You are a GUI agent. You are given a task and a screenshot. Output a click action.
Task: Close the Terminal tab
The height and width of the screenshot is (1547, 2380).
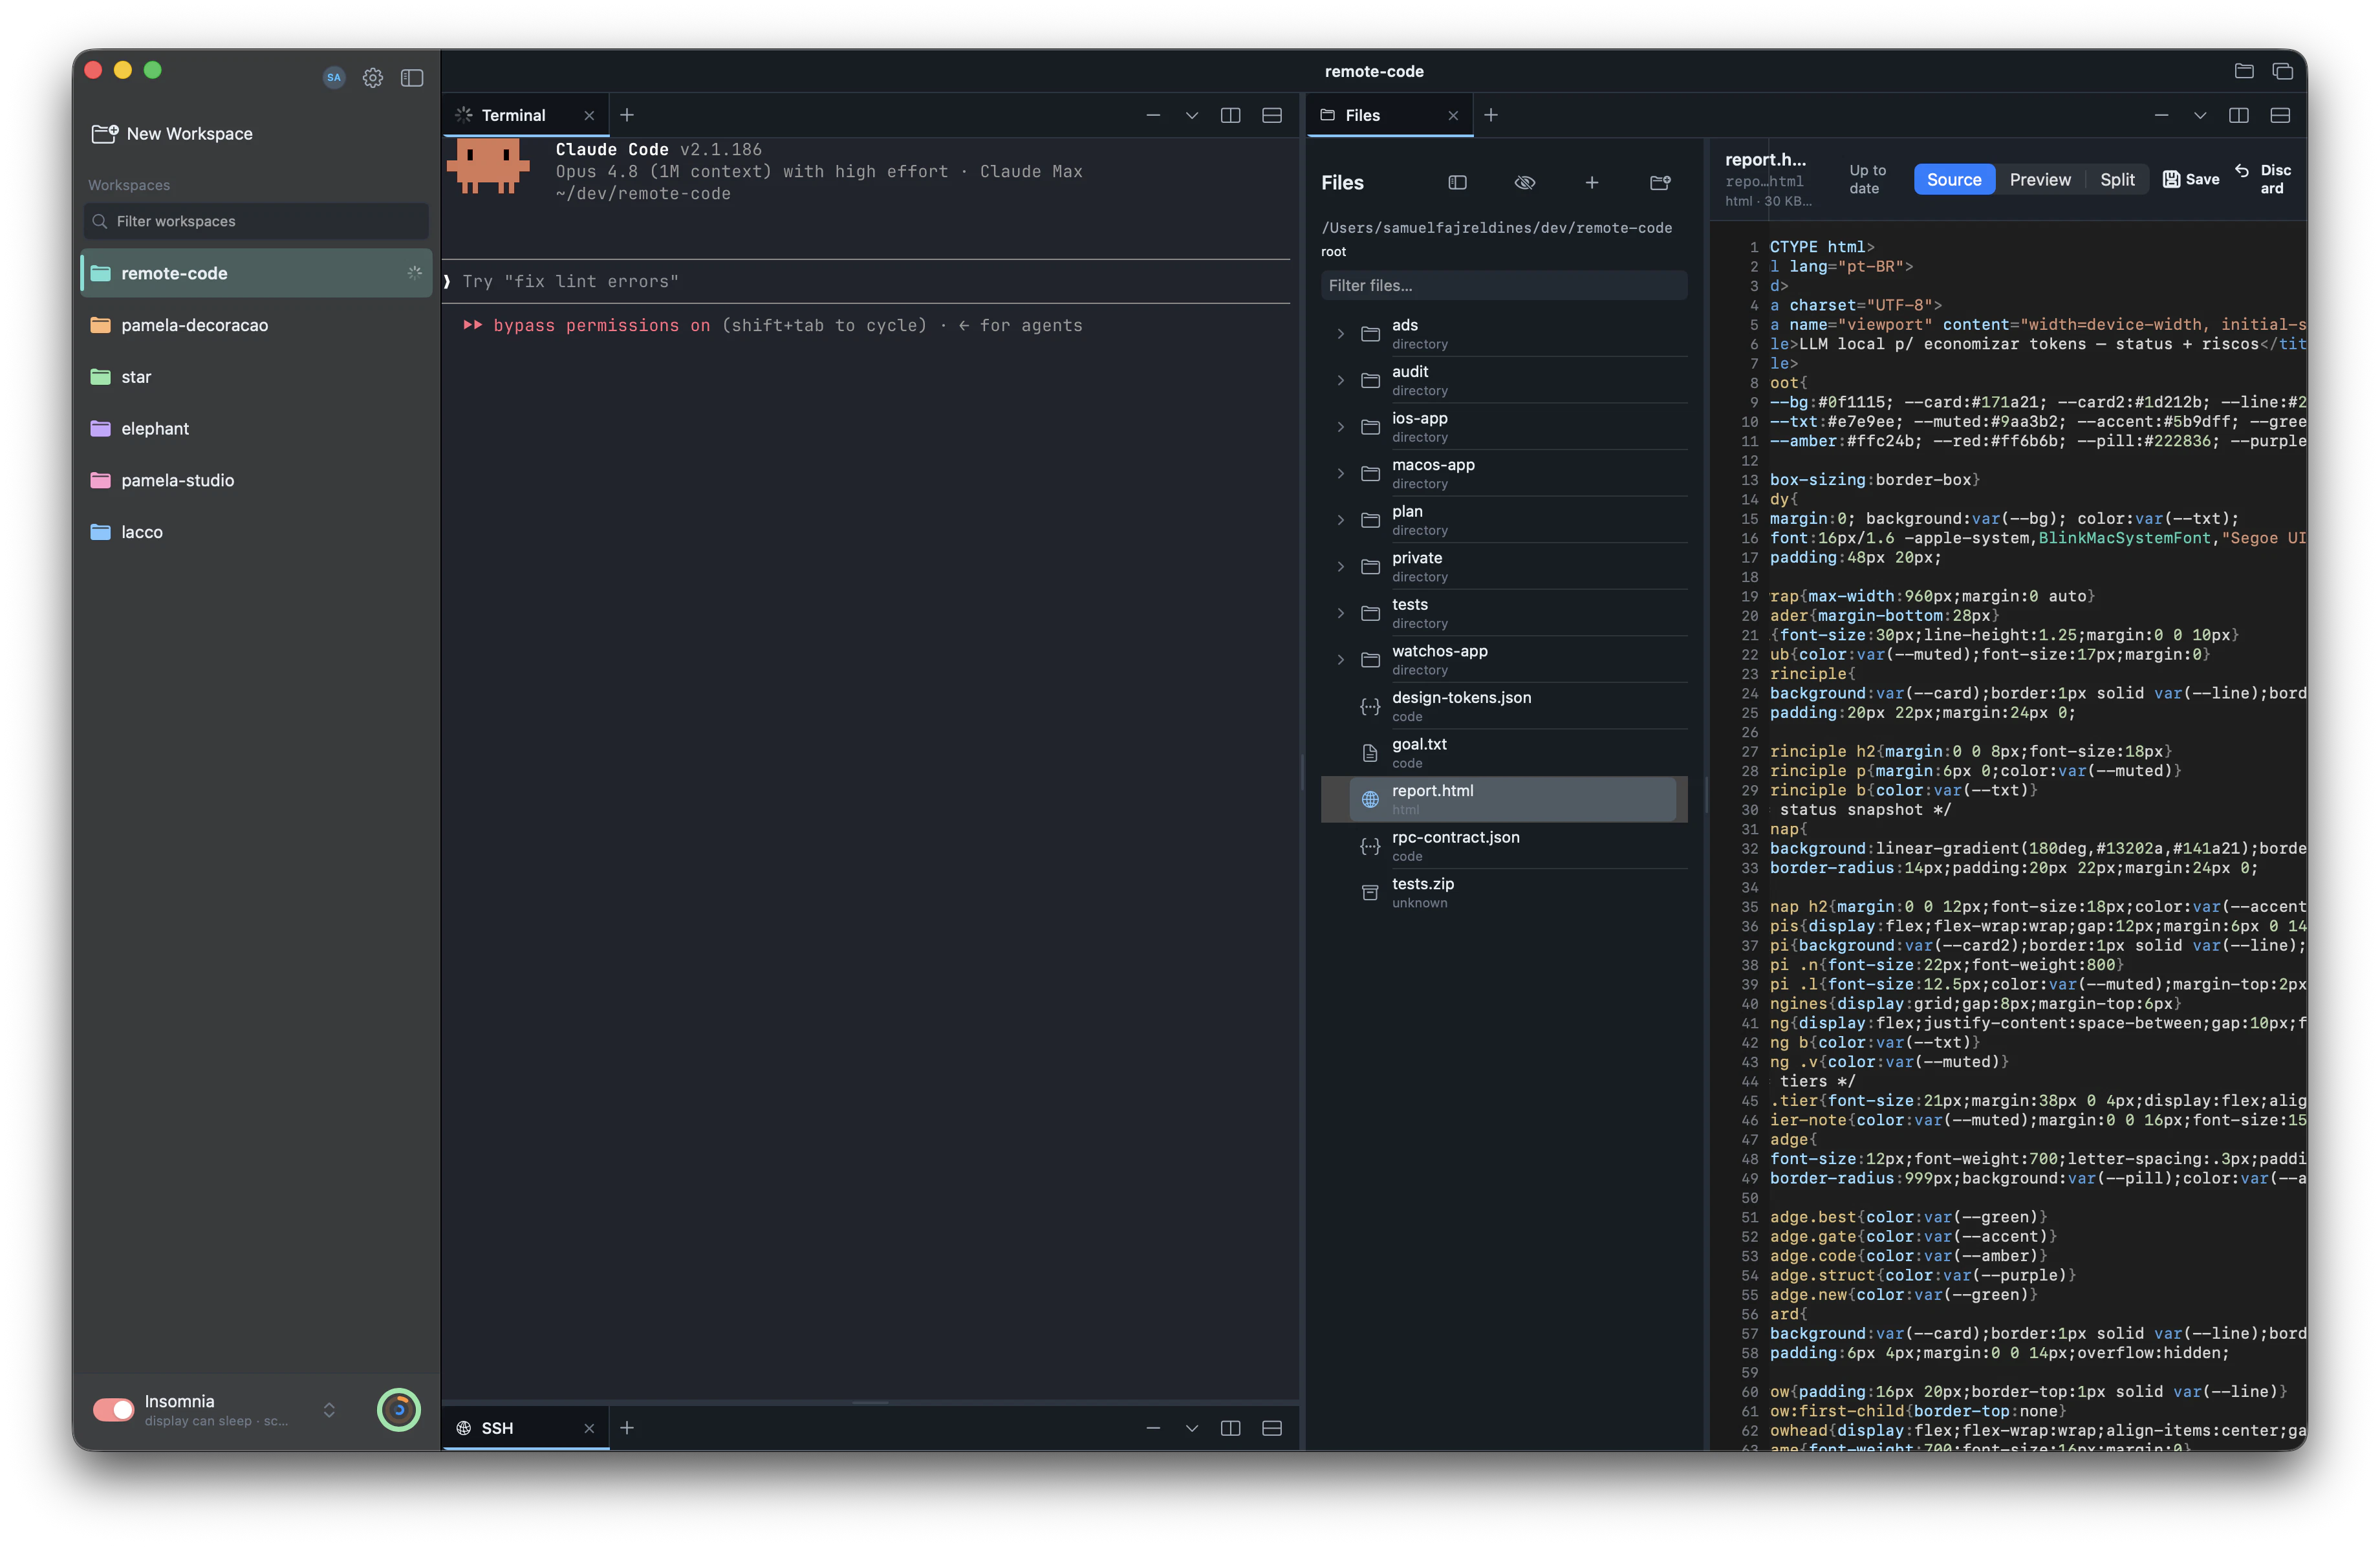[589, 115]
